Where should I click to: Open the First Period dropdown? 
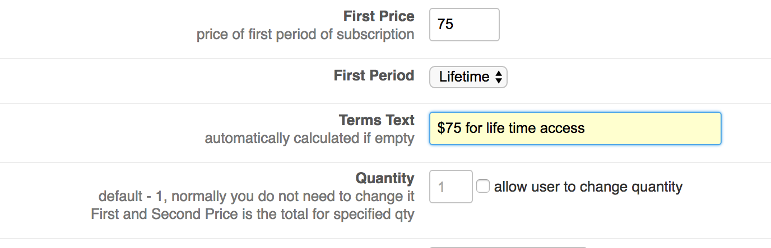click(x=468, y=77)
